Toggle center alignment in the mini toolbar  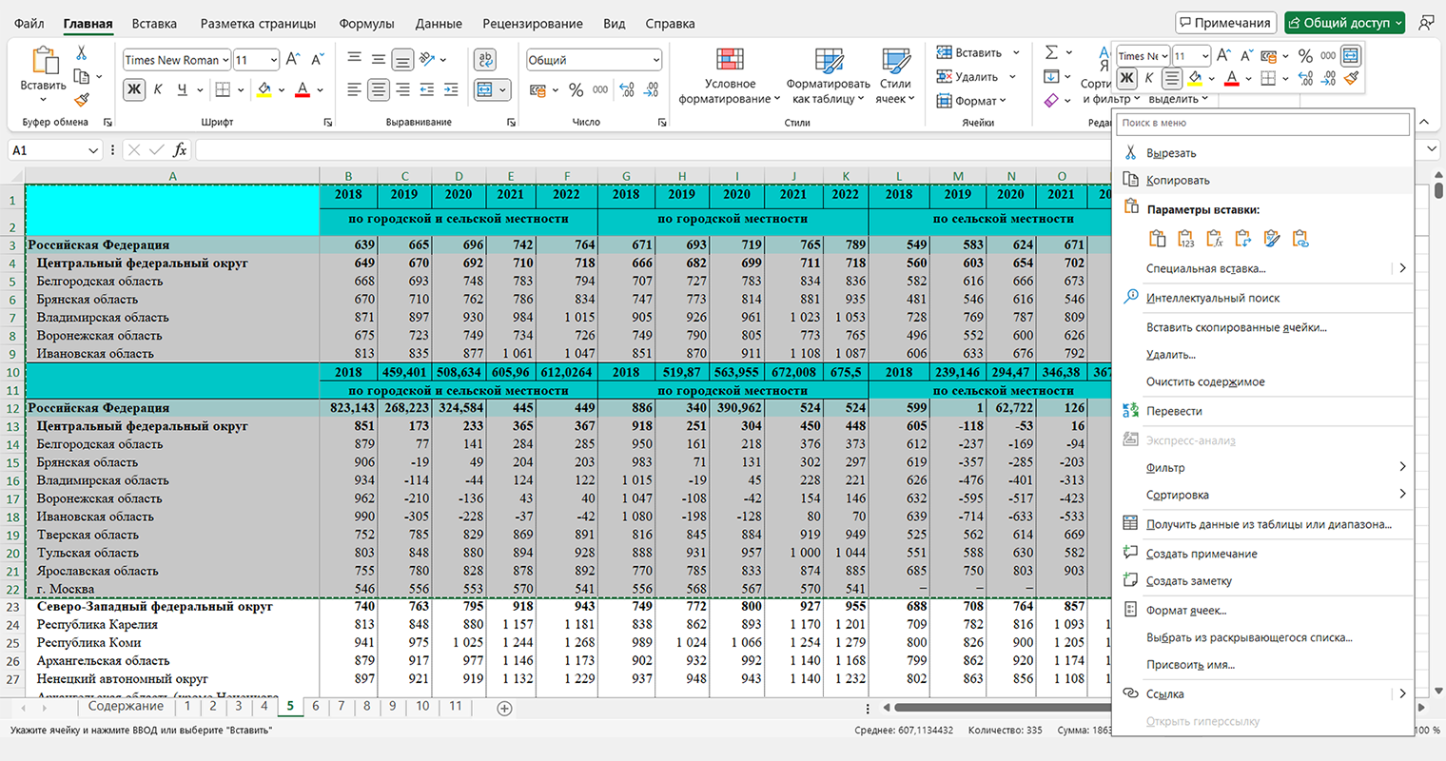[1172, 78]
